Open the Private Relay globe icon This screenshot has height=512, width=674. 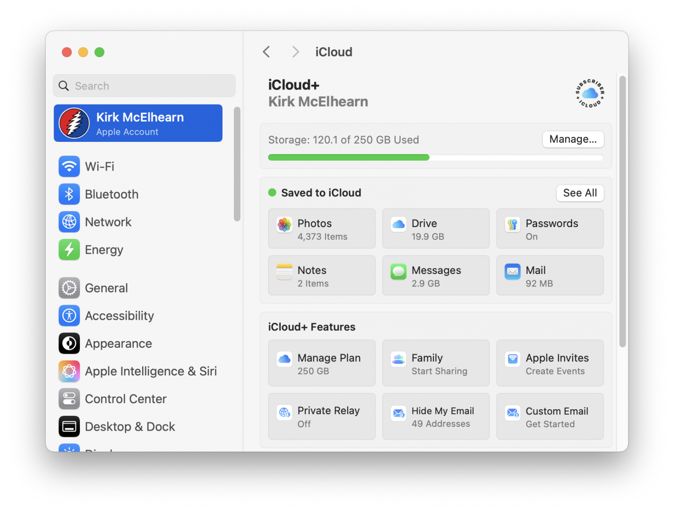[284, 412]
